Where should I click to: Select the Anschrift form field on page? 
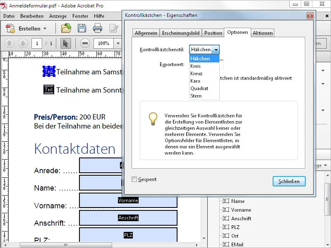128,218
